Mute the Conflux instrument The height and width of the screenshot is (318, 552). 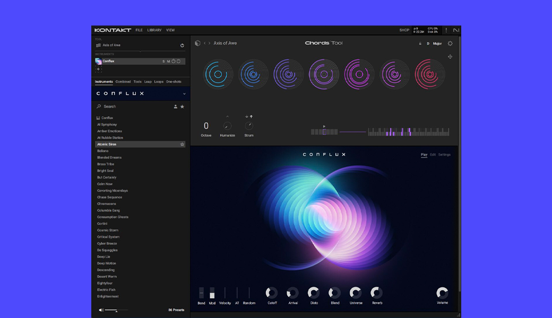pos(168,61)
